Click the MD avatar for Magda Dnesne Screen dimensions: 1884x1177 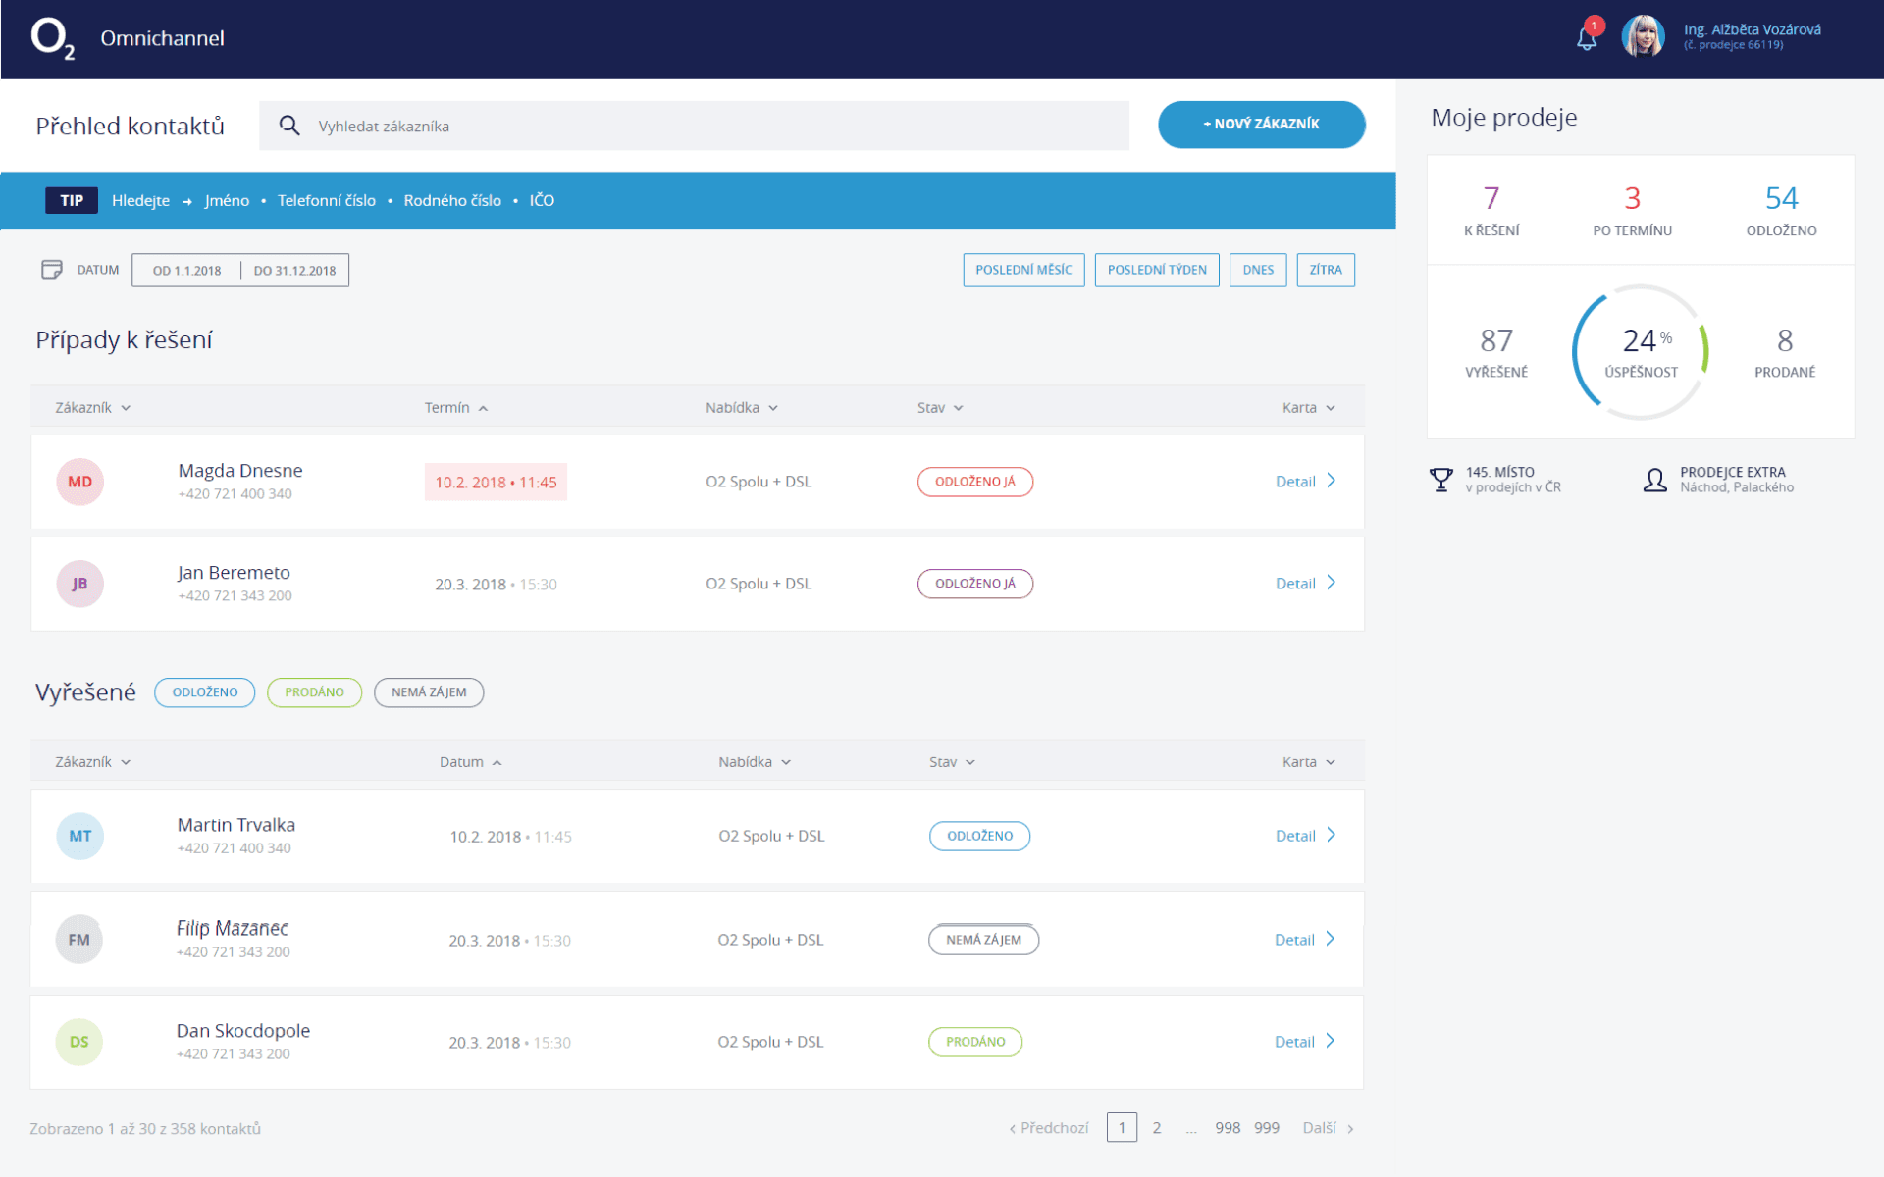point(79,482)
